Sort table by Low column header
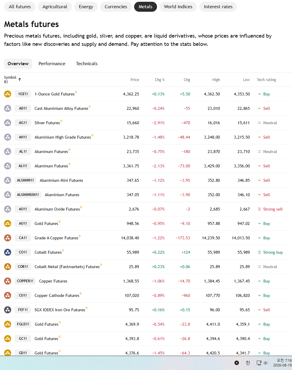Screen dimensions: 292x370 point(246,80)
